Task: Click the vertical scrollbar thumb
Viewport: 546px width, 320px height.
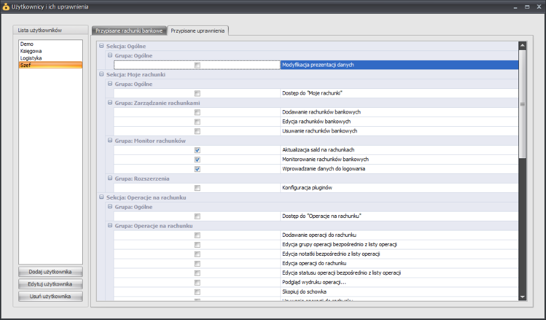Action: 522,104
